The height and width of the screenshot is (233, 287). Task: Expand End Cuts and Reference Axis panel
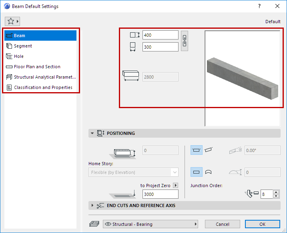click(x=92, y=205)
